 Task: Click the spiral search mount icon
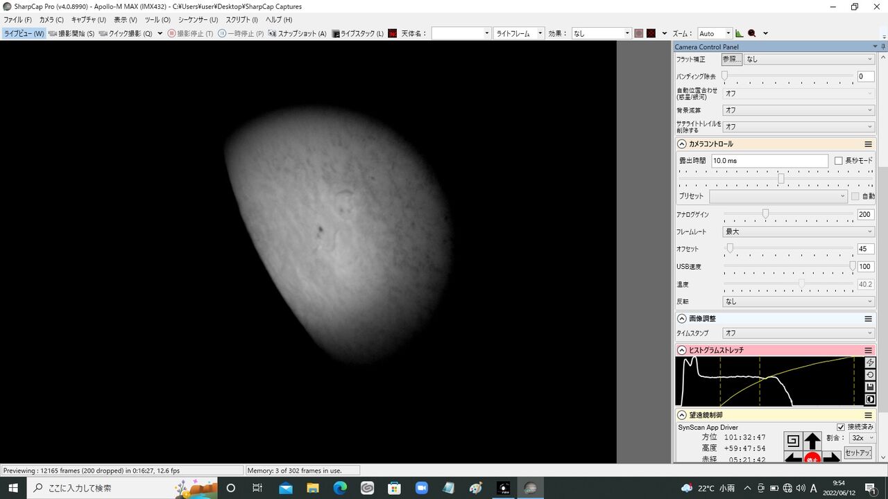click(793, 441)
